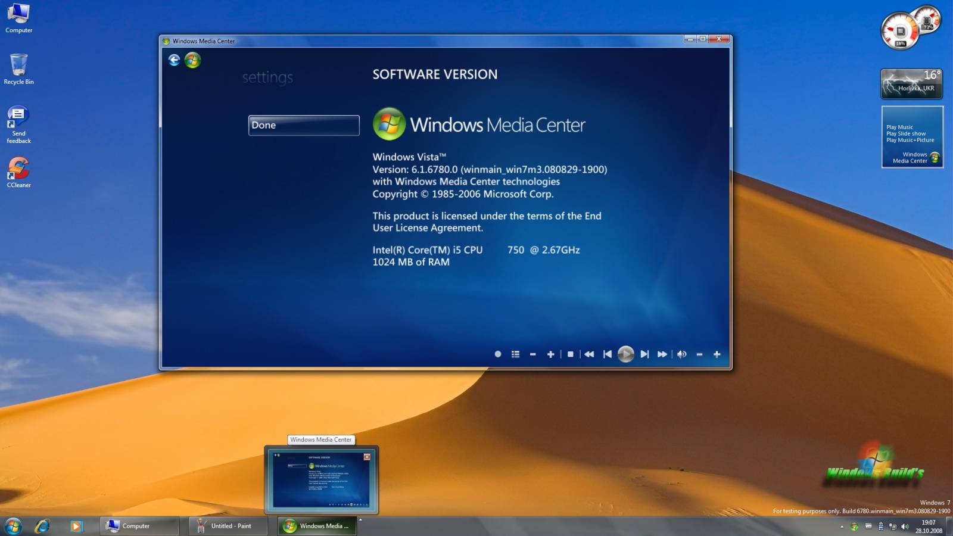Click the green Media Center Start orb

(x=192, y=60)
